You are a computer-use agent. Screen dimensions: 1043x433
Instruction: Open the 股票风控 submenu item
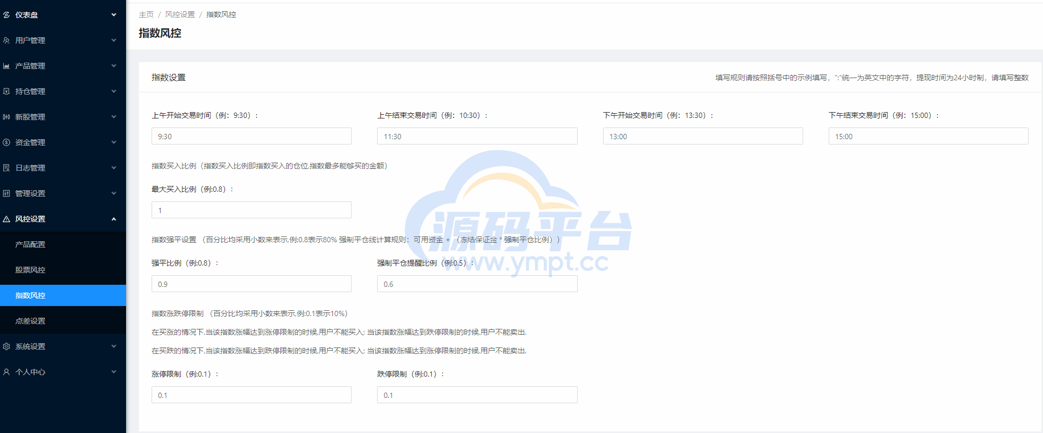point(63,270)
